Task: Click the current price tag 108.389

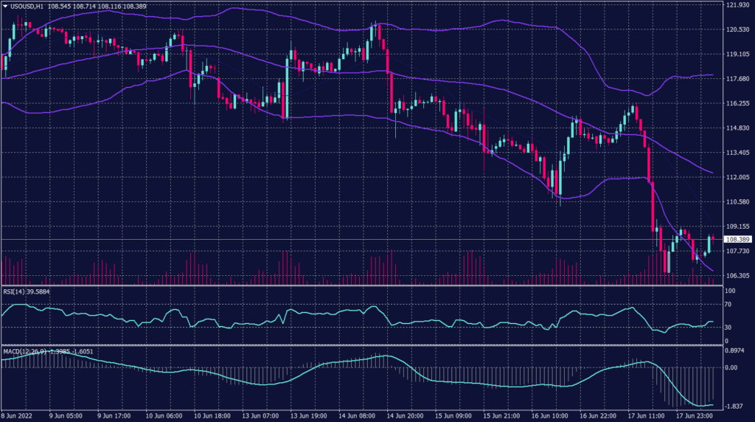Action: point(737,240)
